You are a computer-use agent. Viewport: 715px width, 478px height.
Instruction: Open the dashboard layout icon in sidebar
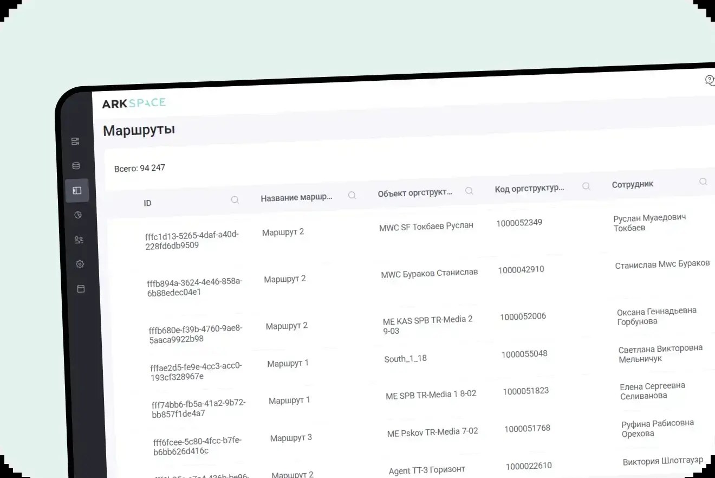coord(75,141)
